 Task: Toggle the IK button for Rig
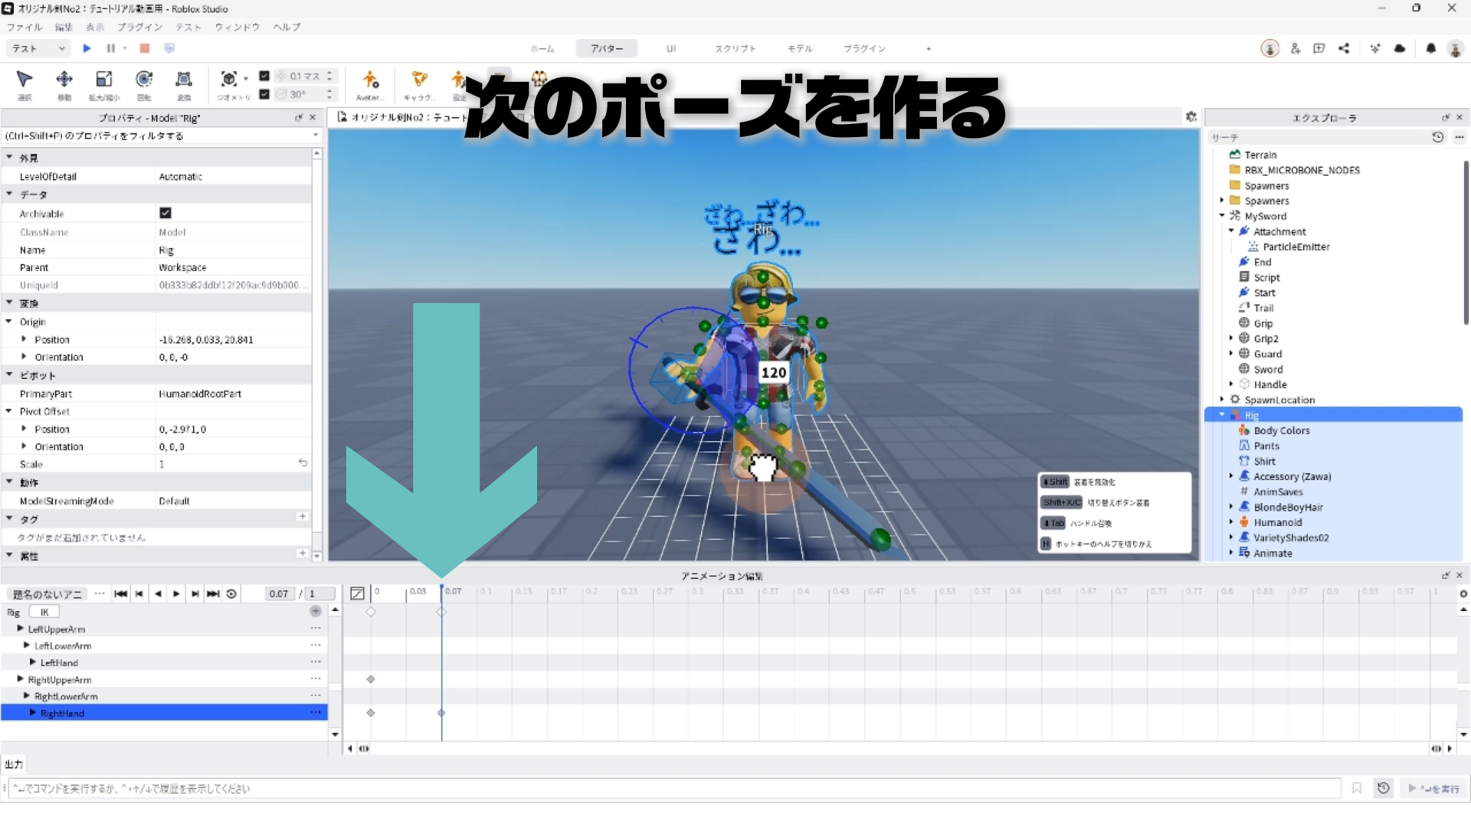pos(44,612)
